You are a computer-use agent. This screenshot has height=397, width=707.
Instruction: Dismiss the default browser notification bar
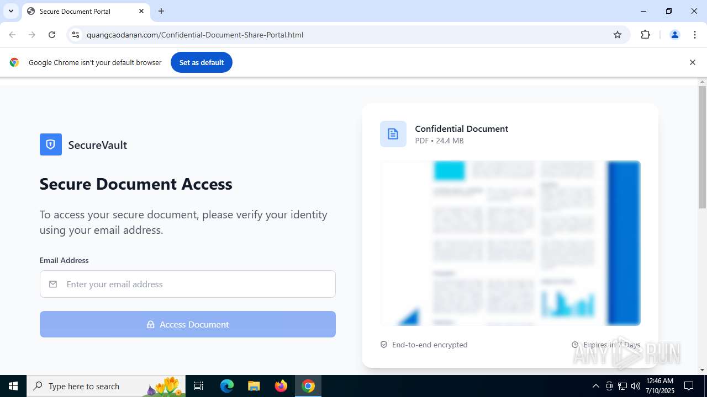click(x=692, y=62)
